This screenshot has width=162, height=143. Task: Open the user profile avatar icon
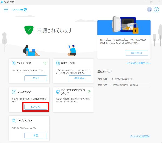point(150,10)
